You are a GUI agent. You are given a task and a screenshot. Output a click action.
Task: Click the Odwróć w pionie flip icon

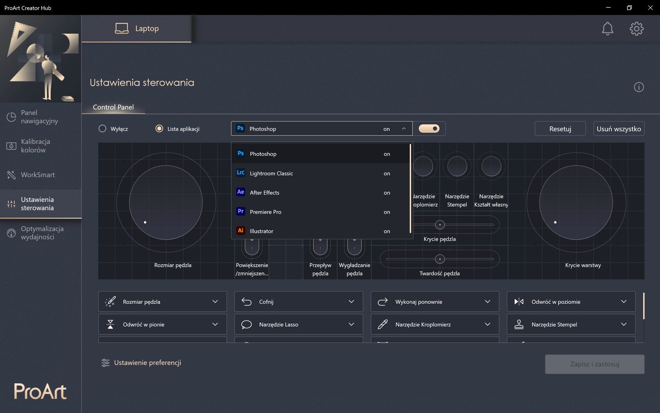tap(110, 325)
